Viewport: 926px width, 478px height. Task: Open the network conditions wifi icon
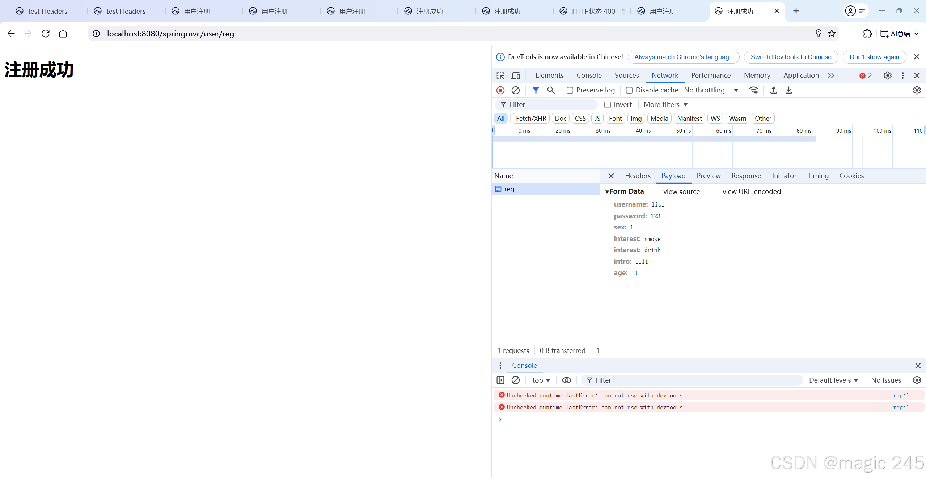(754, 90)
